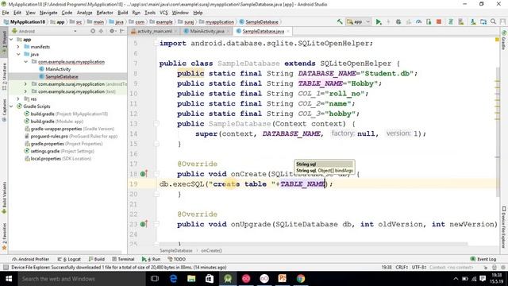Open the Android Profiler tool window
The image size is (508, 286).
point(30,259)
